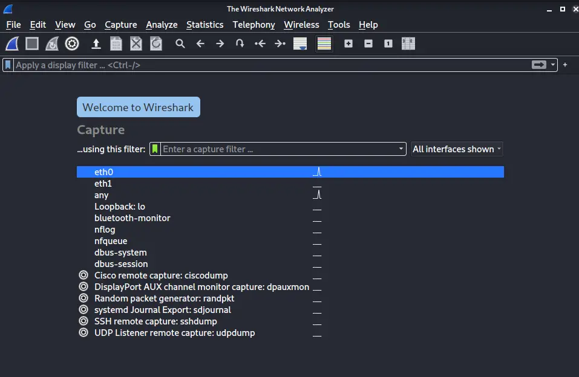579x377 pixels.
Task: Select bluetooth-monitor interface
Action: pyautogui.click(x=290, y=217)
